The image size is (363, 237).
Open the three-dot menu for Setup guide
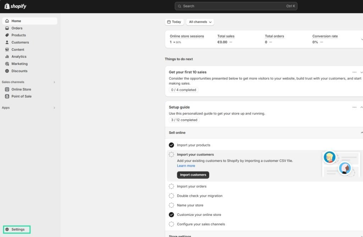pyautogui.click(x=354, y=107)
